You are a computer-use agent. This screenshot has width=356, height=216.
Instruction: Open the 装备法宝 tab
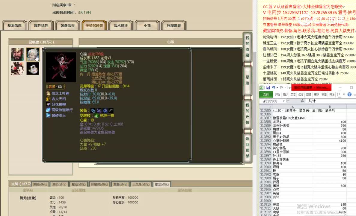pyautogui.click(x=68, y=25)
